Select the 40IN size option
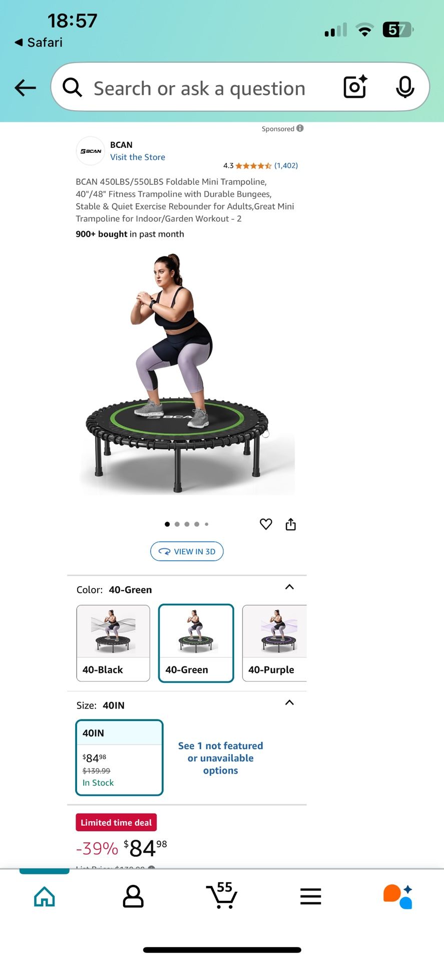The height and width of the screenshot is (962, 444). 119,758
